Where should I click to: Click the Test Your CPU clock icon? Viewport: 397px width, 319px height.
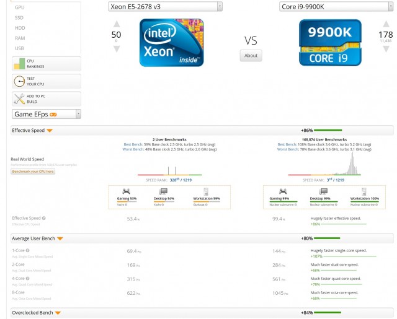click(19, 81)
